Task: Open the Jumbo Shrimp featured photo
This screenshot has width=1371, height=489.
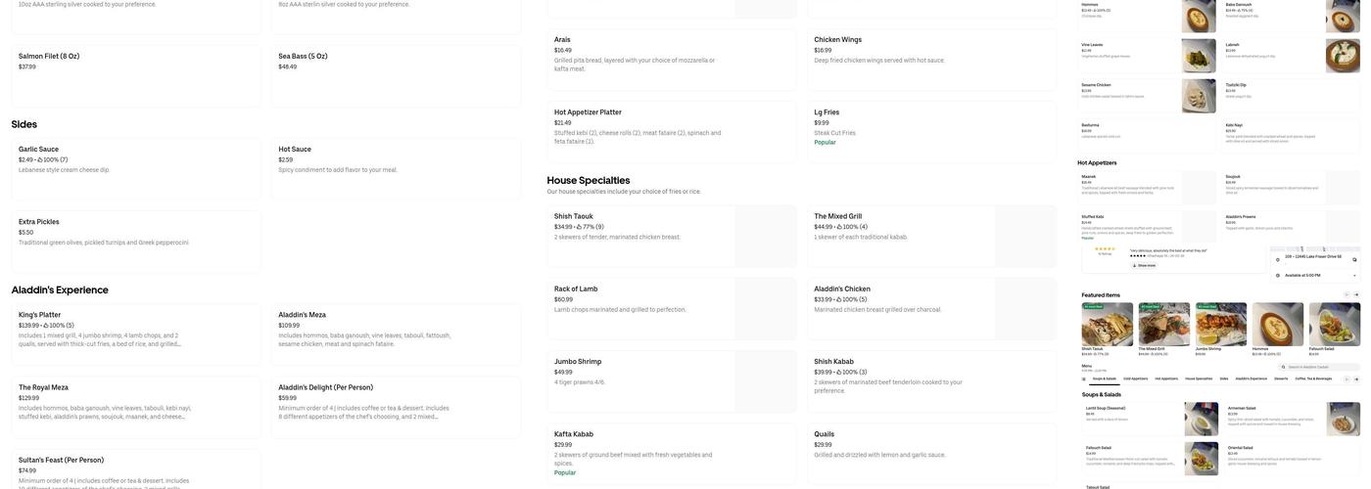Action: click(1220, 323)
